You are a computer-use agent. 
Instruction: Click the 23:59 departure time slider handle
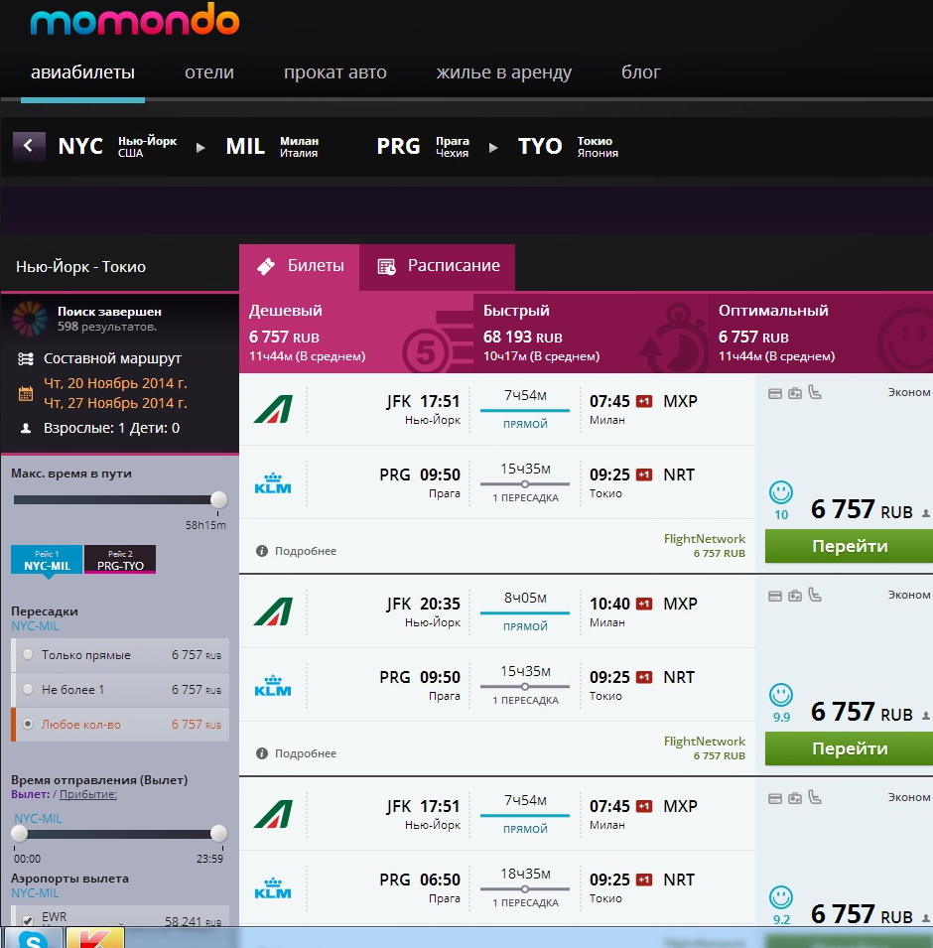coord(219,834)
